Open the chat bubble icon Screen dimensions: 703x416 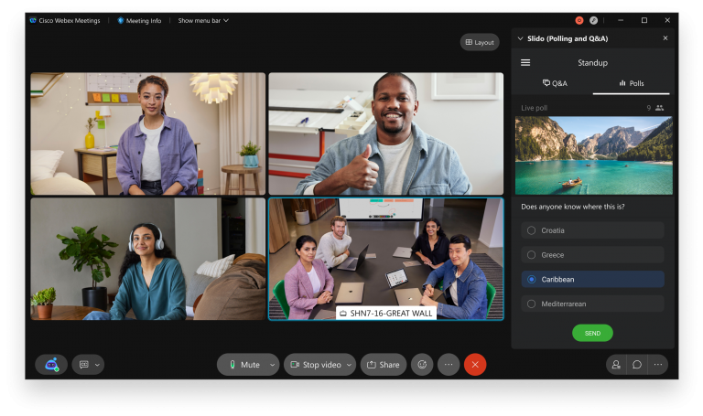(x=637, y=364)
